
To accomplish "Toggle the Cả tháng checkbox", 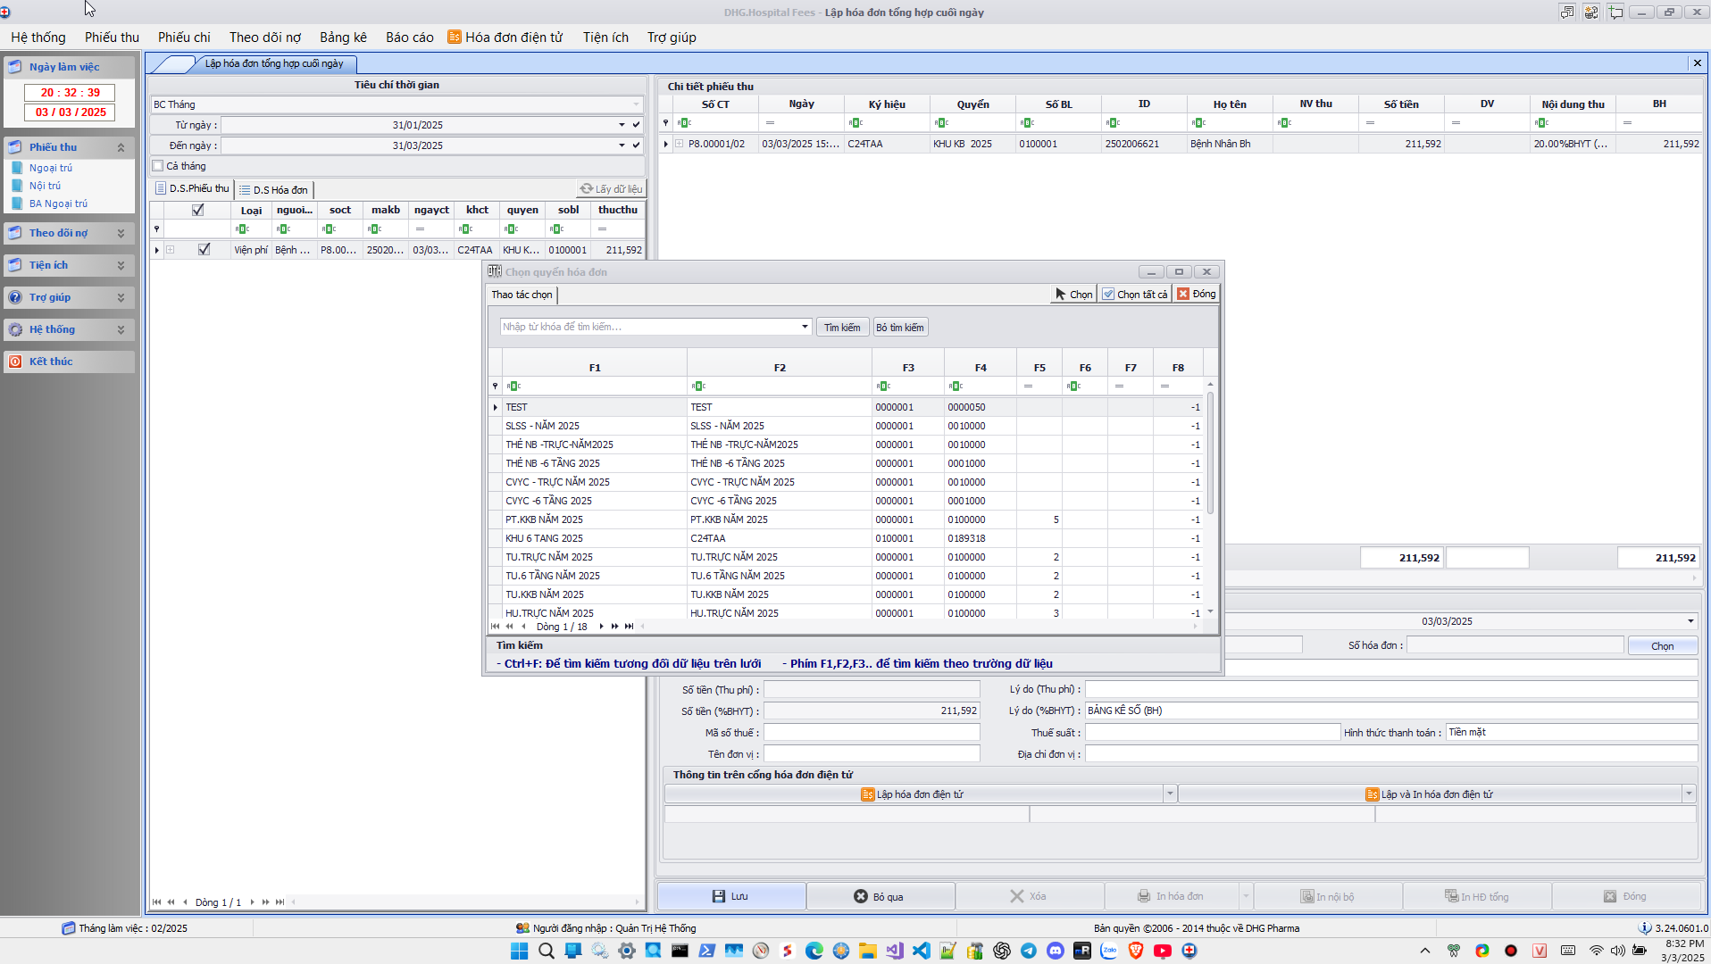I will pyautogui.click(x=158, y=166).
